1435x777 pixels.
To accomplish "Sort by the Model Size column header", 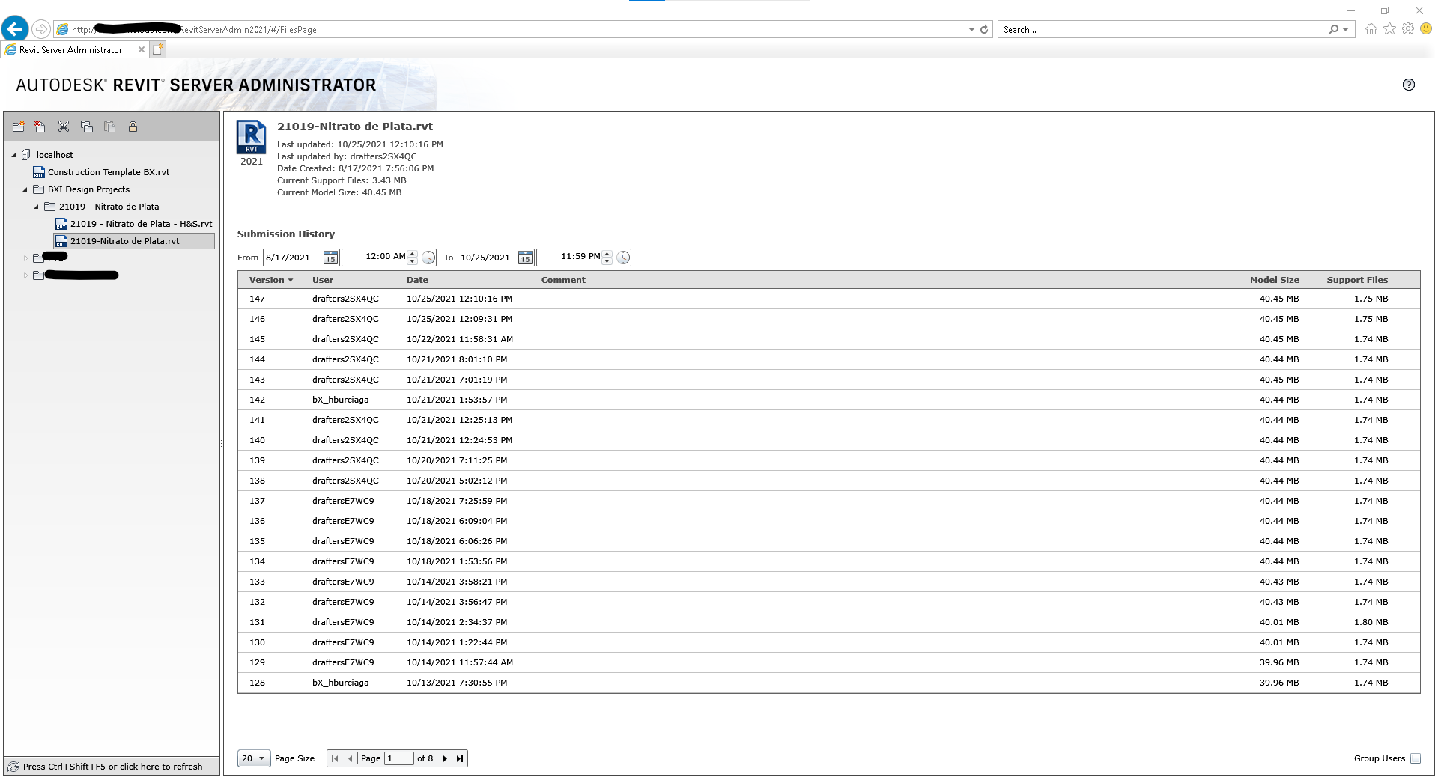I will tap(1274, 280).
